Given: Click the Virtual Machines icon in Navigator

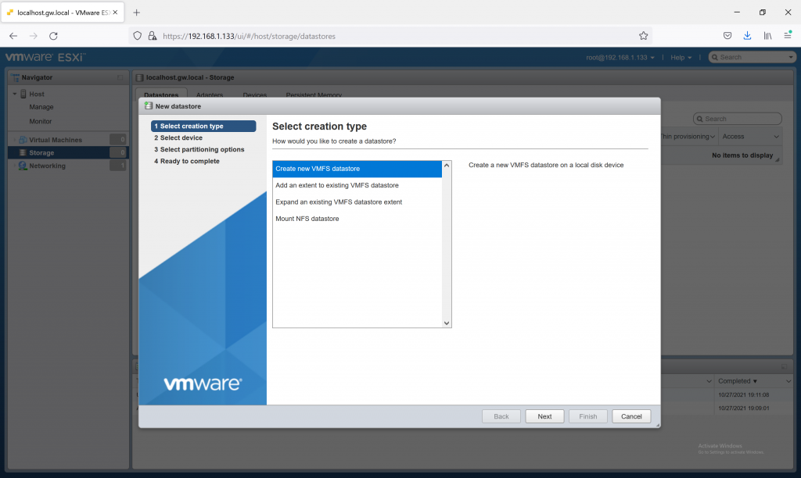Looking at the screenshot, I should (23, 139).
